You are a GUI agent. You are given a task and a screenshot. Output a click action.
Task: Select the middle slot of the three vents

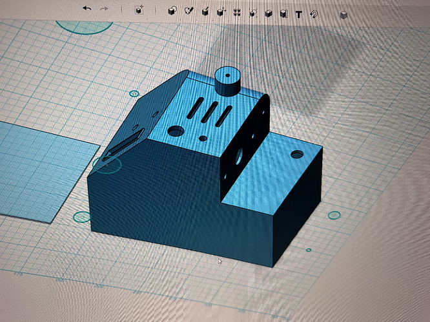[210, 112]
